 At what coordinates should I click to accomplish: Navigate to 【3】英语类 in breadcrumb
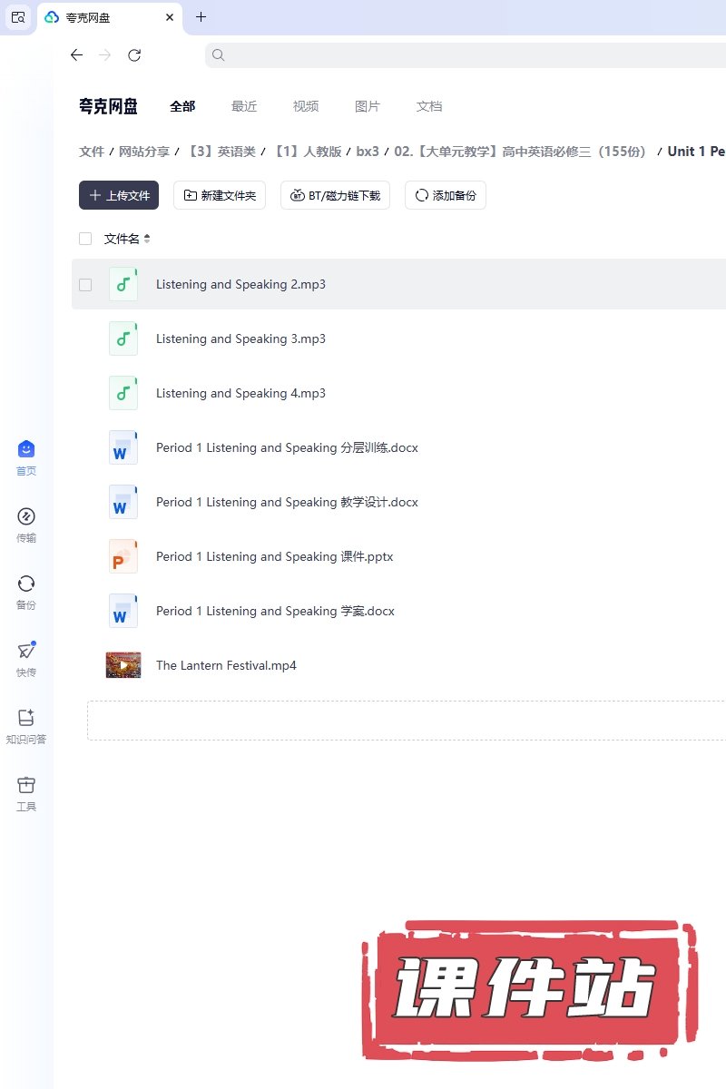[x=221, y=152]
